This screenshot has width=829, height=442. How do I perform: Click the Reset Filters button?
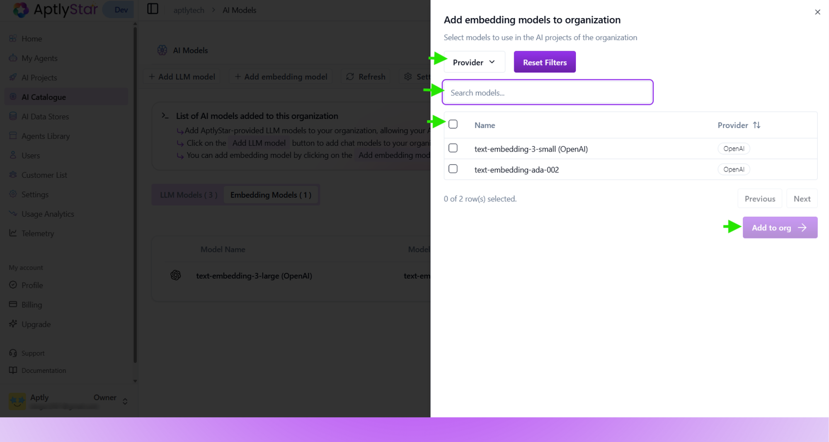click(545, 62)
